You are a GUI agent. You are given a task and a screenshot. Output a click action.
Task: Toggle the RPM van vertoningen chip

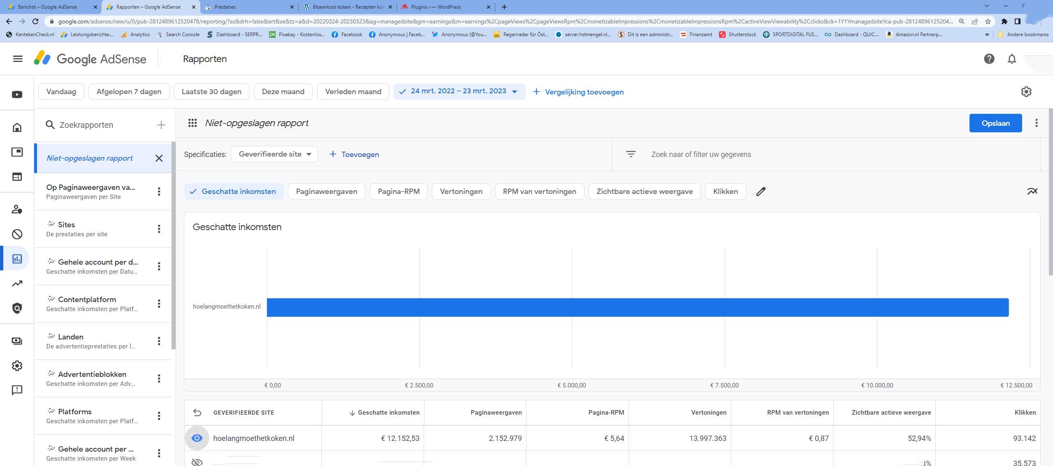(x=539, y=191)
